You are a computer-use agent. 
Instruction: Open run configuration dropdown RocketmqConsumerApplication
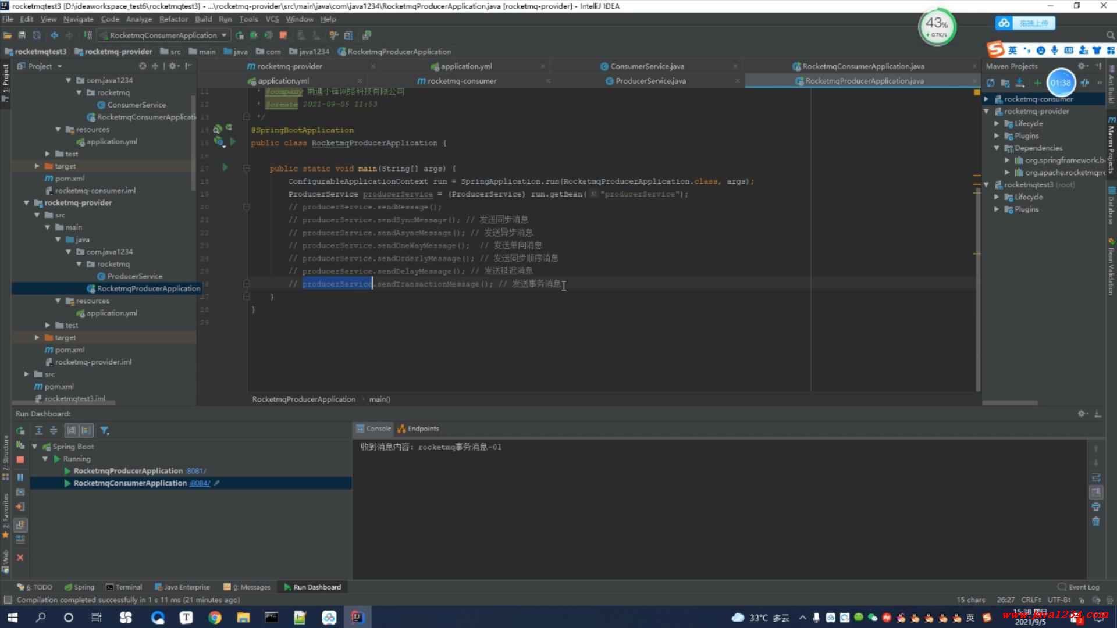[163, 35]
